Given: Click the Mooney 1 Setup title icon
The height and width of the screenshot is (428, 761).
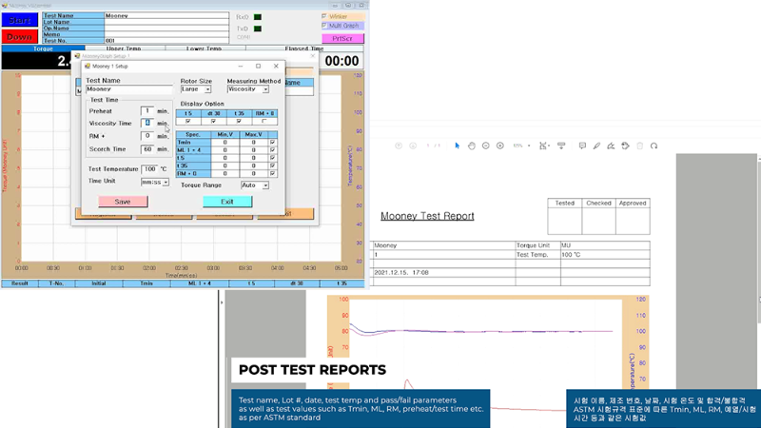Looking at the screenshot, I should [x=88, y=66].
